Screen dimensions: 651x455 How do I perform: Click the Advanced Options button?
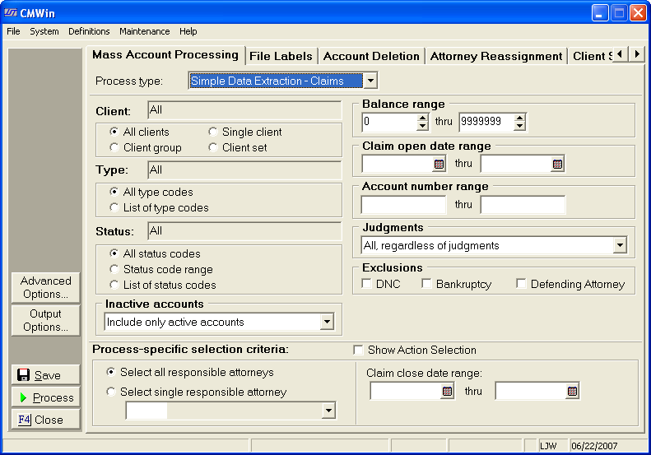[46, 287]
